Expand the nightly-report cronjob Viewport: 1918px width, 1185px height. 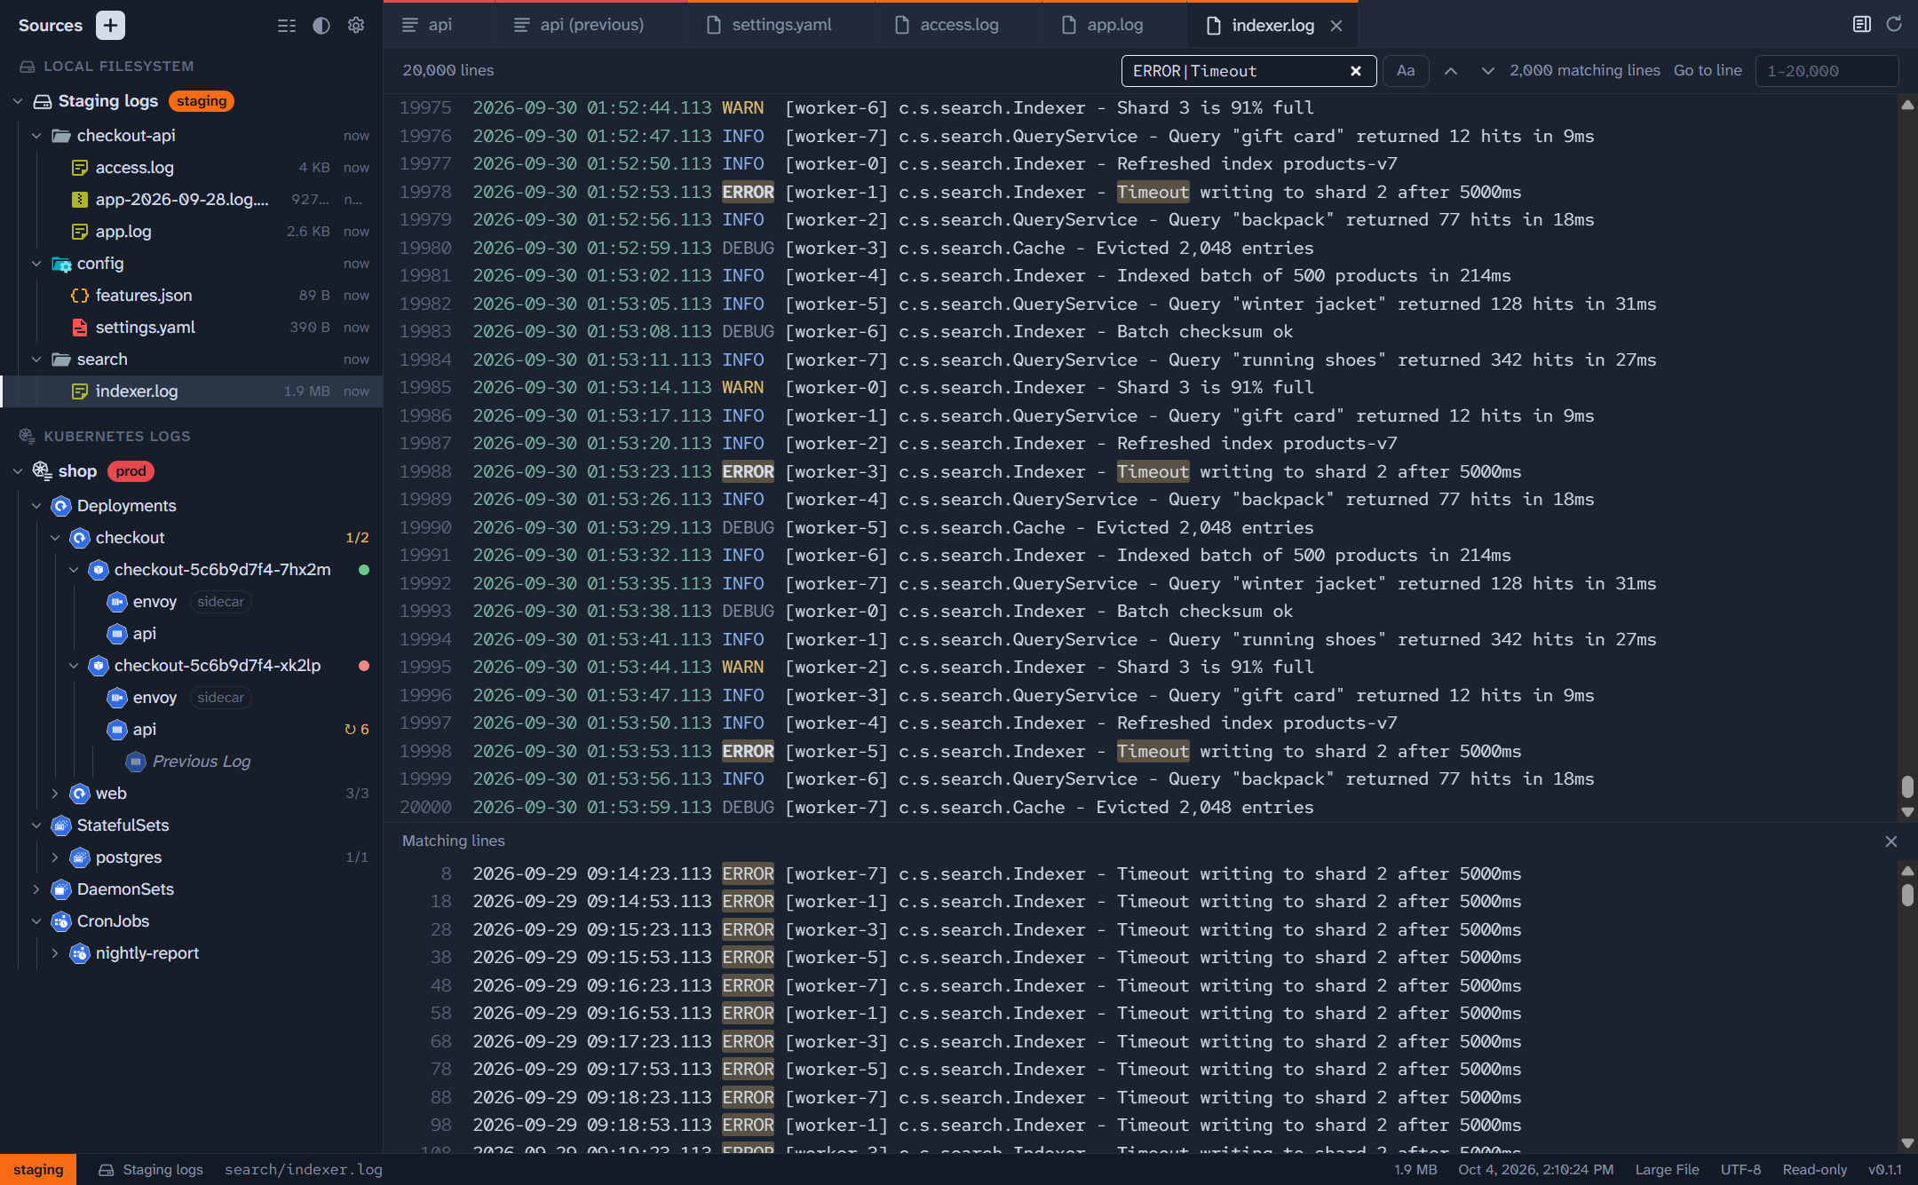click(55, 953)
